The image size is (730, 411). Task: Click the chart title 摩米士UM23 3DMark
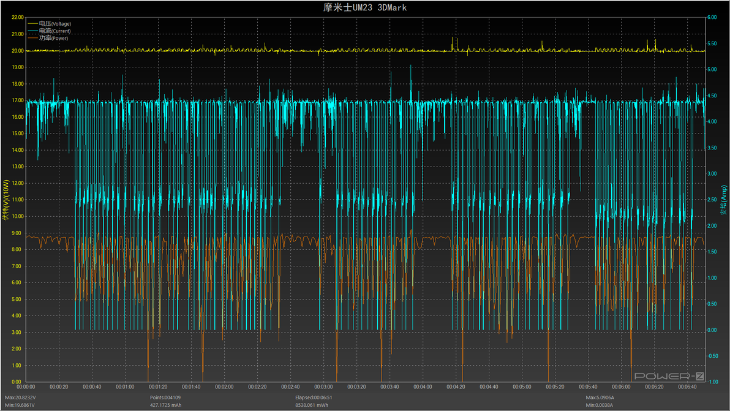point(365,7)
